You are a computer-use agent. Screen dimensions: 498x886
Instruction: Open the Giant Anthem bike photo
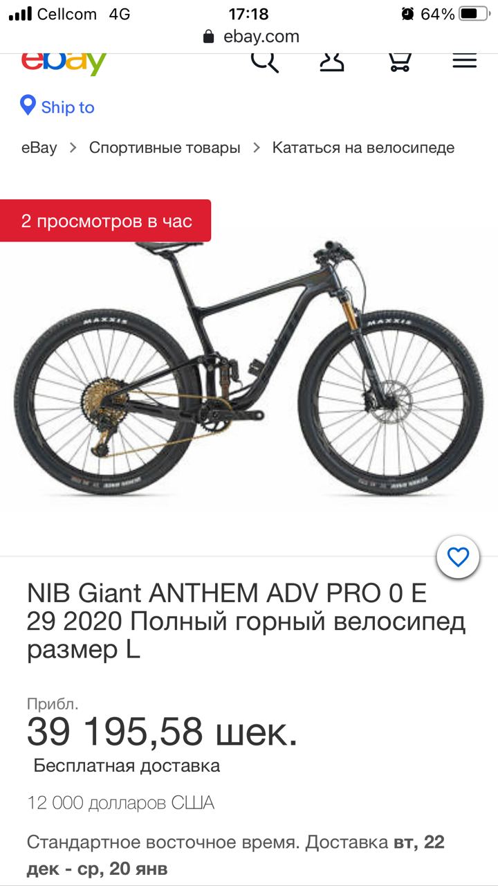(x=249, y=367)
